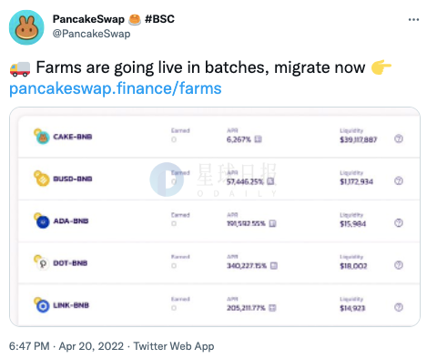Click liquidity help icon in CAKE-BNB row

399,138
